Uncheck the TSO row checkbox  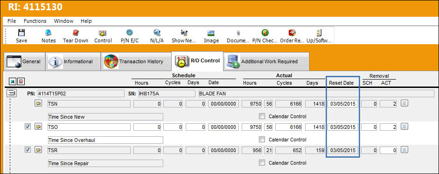tap(28, 127)
